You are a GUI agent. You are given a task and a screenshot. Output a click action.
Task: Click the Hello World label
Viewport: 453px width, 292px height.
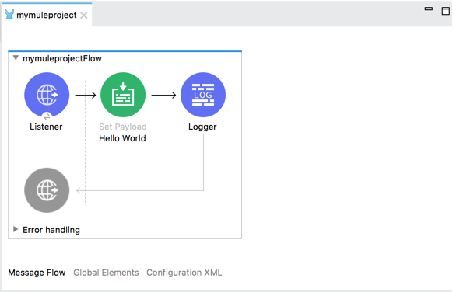(x=122, y=138)
